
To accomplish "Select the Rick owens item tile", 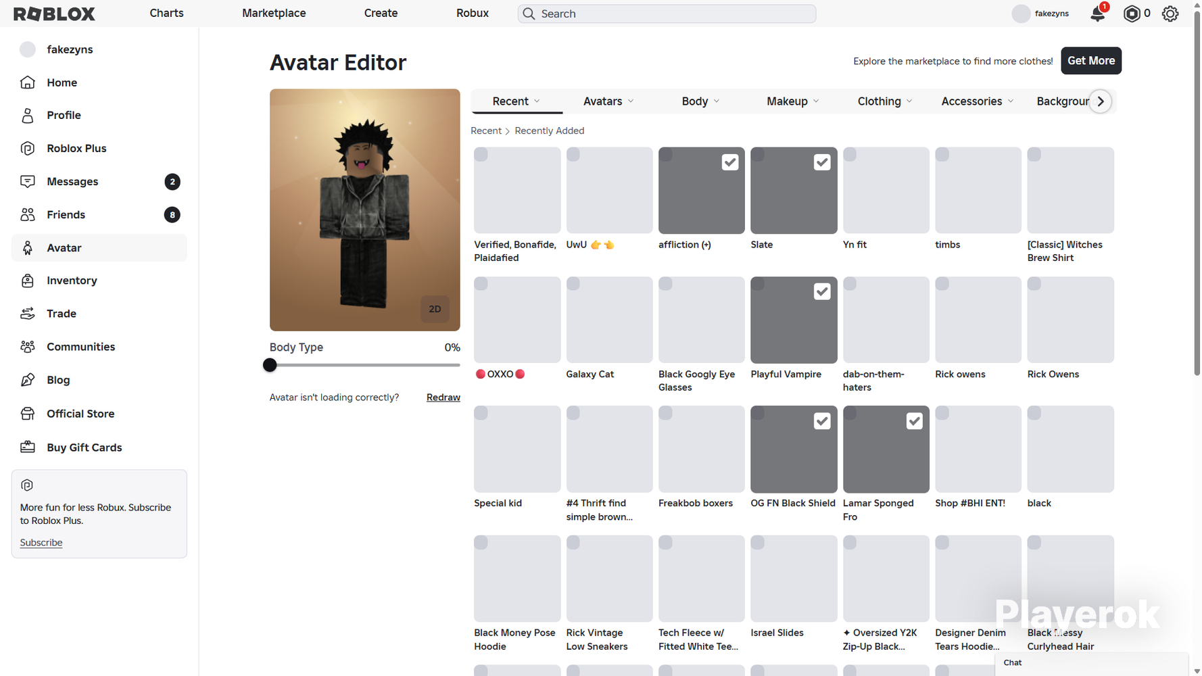I will point(978,320).
